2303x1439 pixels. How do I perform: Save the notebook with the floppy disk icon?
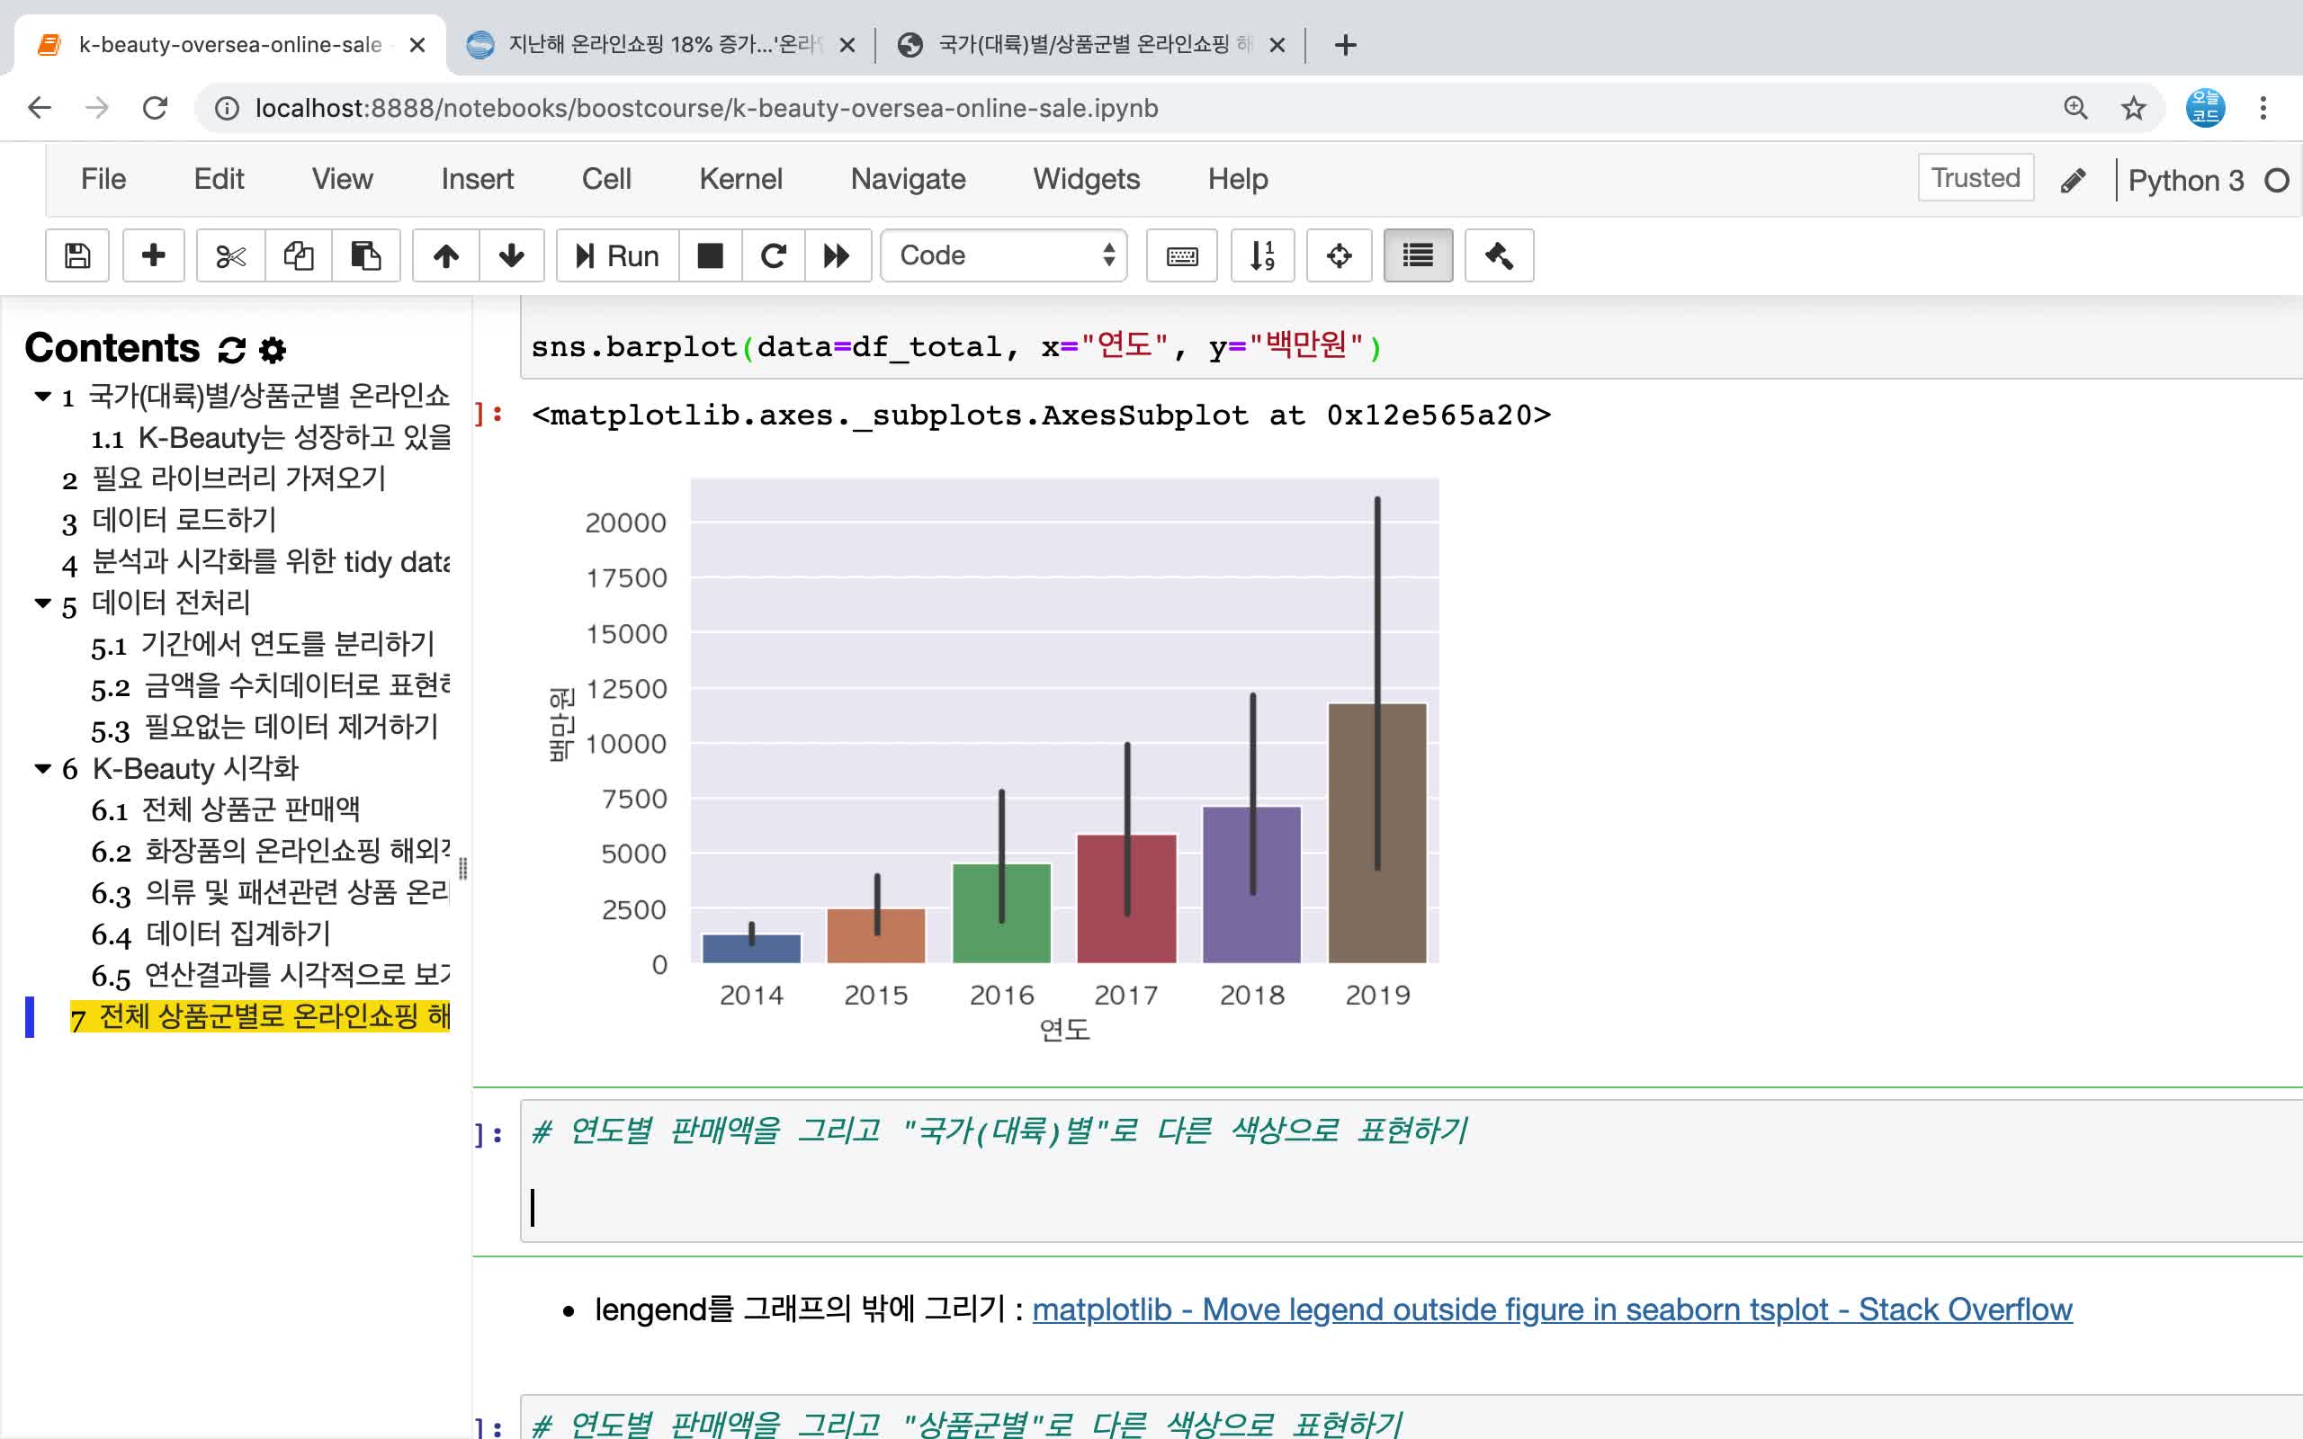77,255
